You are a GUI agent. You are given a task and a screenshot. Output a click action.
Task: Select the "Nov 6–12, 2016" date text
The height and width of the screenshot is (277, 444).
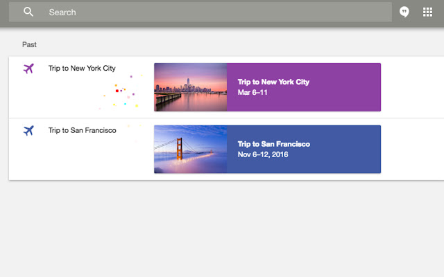click(263, 154)
